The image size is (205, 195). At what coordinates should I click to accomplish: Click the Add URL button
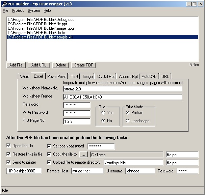[39, 65]
